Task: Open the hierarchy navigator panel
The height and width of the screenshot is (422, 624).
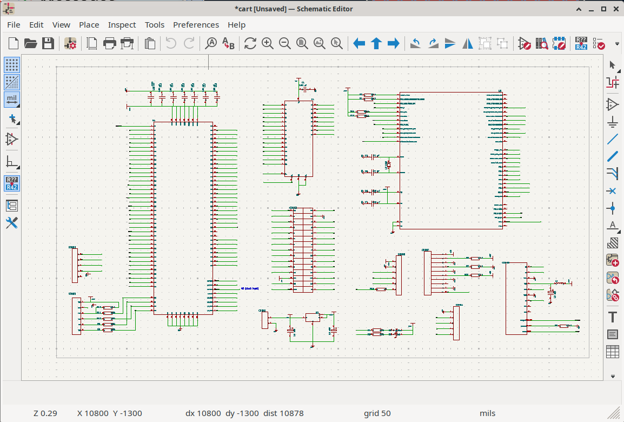Action: coord(12,206)
